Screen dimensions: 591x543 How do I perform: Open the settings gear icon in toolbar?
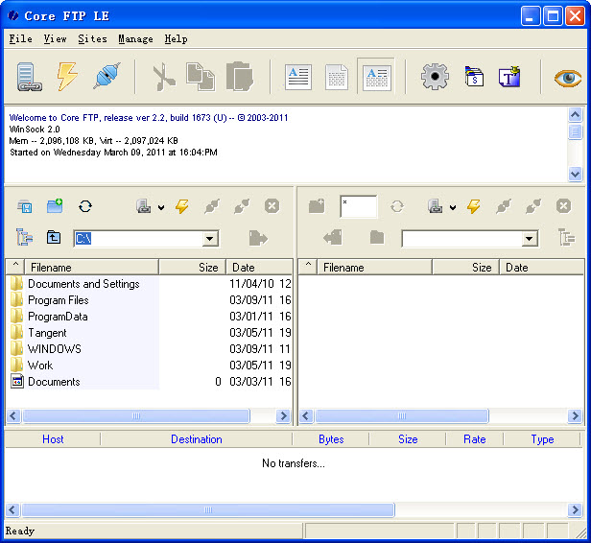(x=435, y=77)
